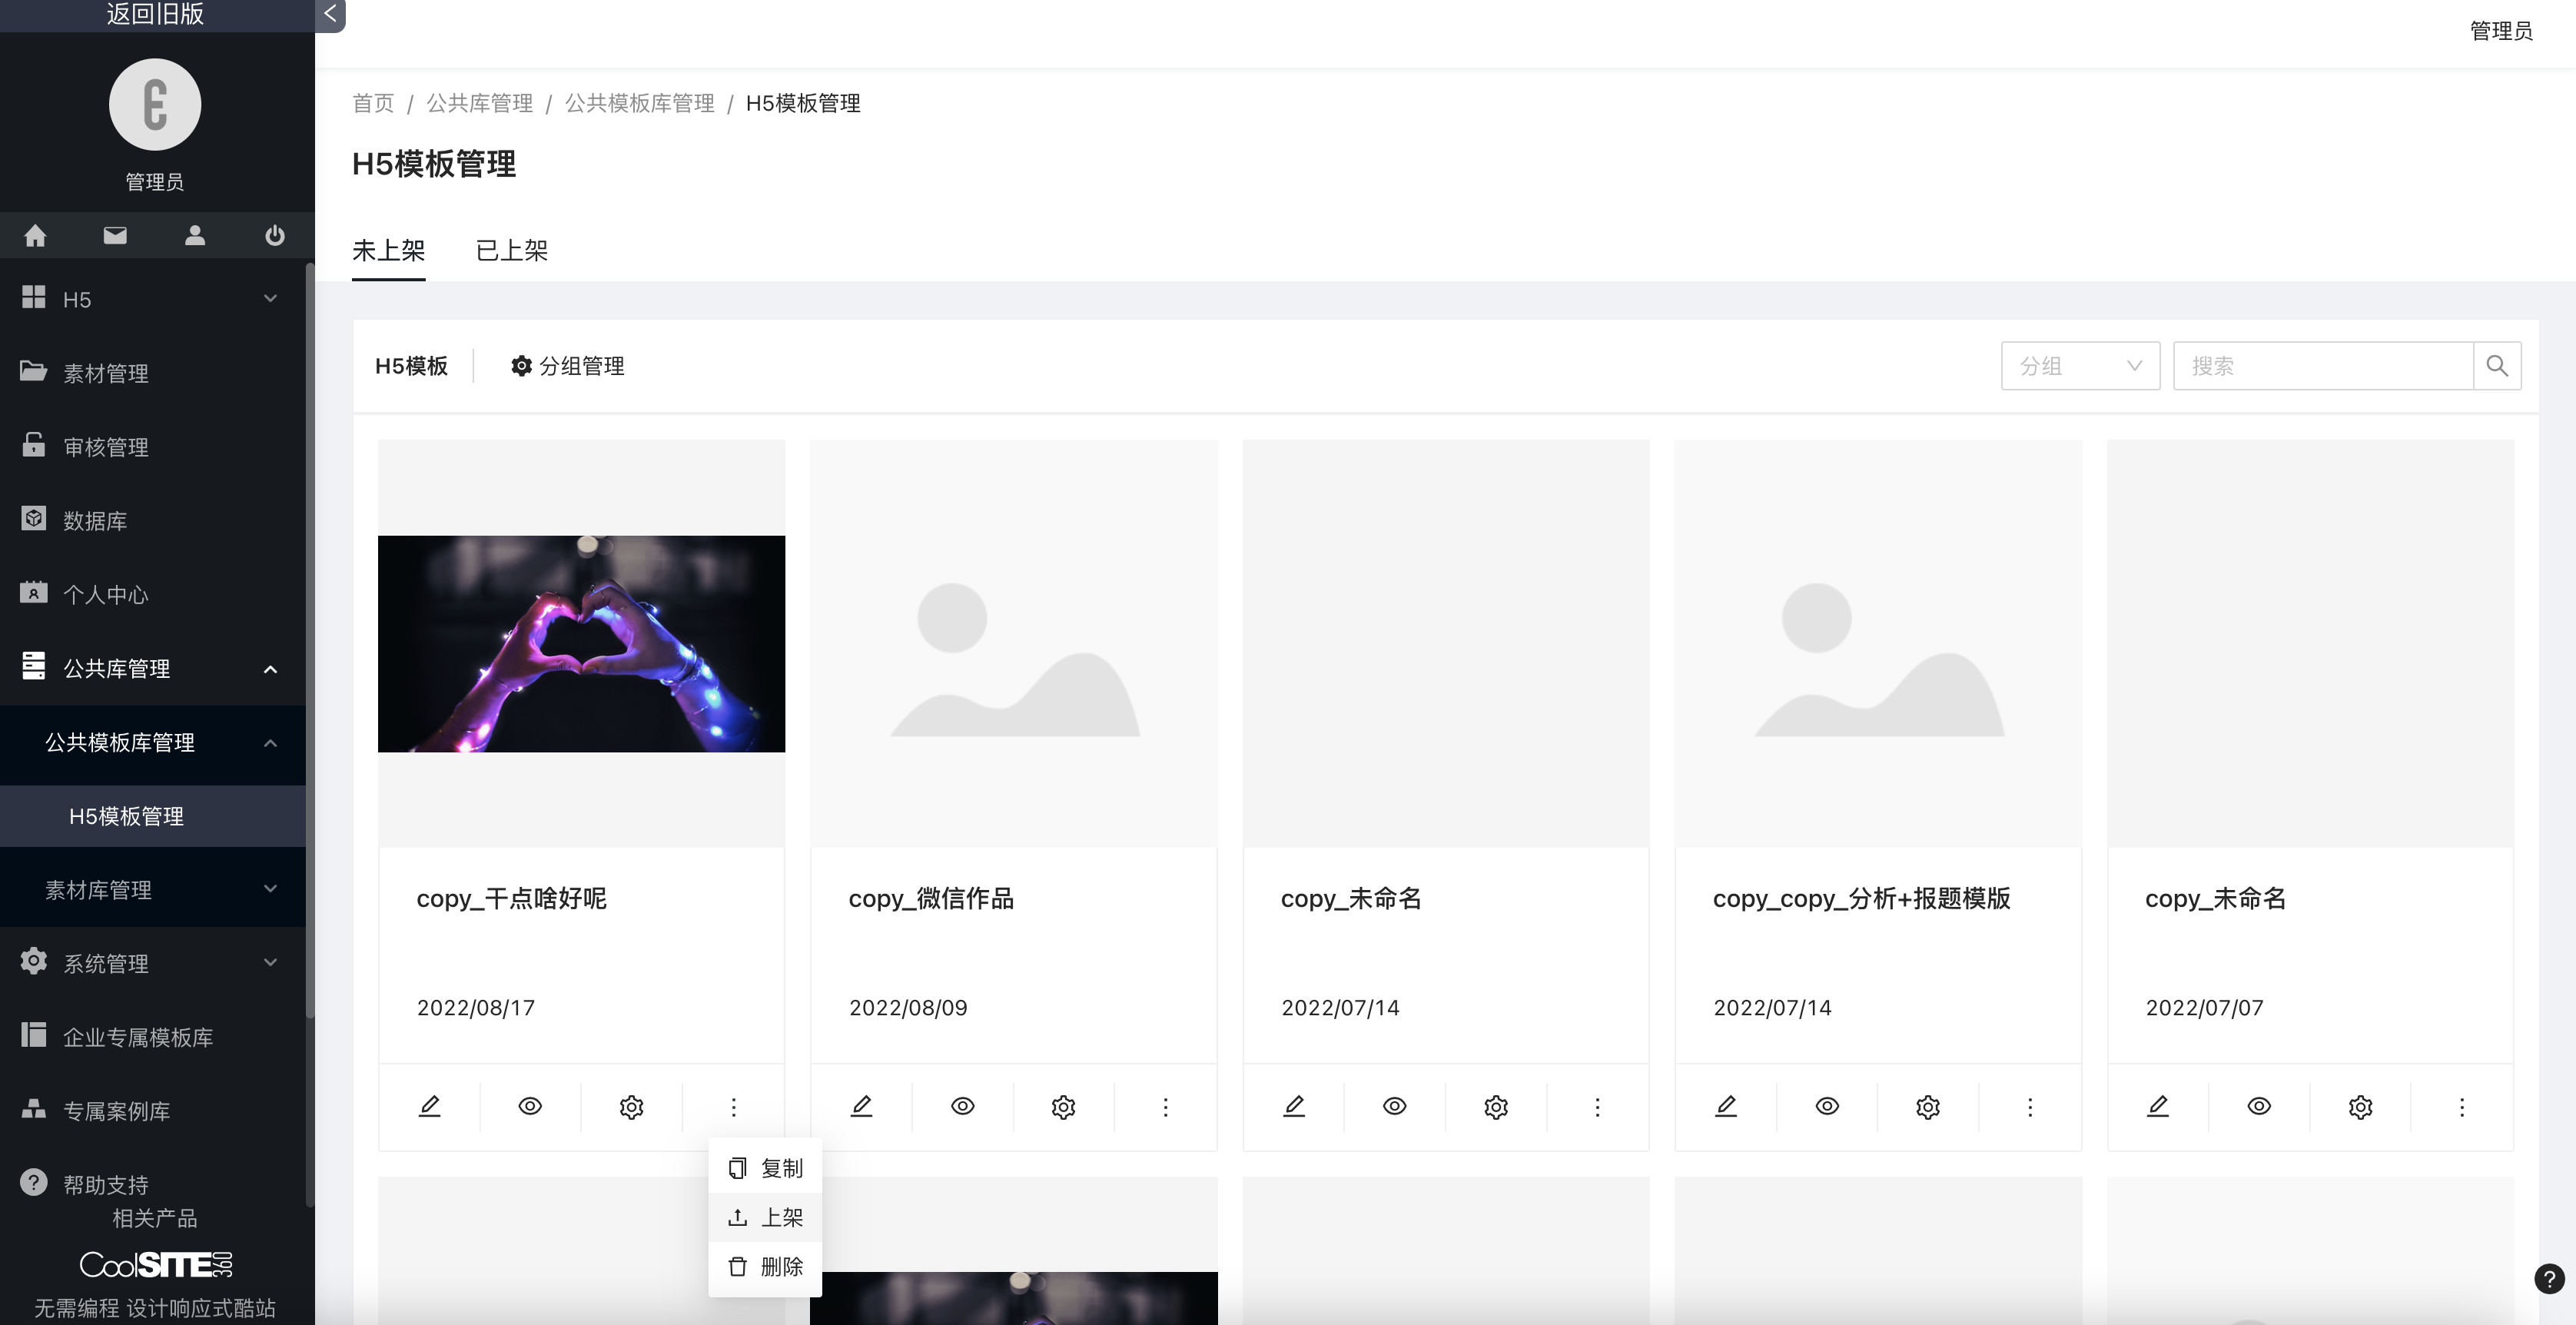Viewport: 2576px width, 1325px height.
Task: Click the power logout icon
Action: (x=274, y=235)
